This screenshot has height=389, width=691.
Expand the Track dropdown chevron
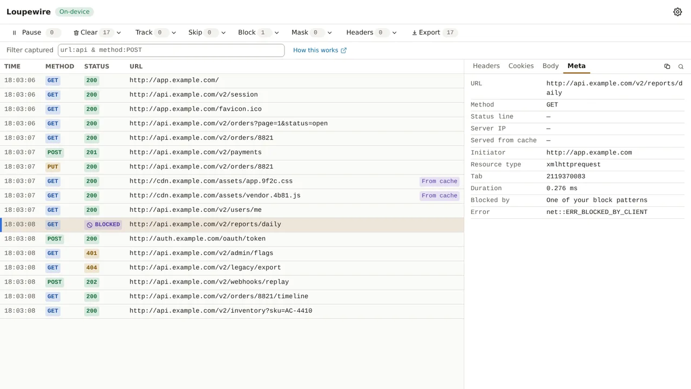[174, 32]
